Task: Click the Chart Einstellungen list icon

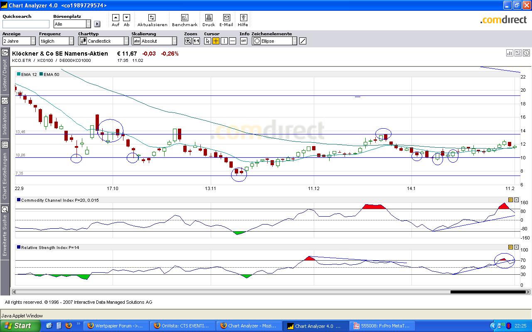Action: pyautogui.click(x=5, y=145)
